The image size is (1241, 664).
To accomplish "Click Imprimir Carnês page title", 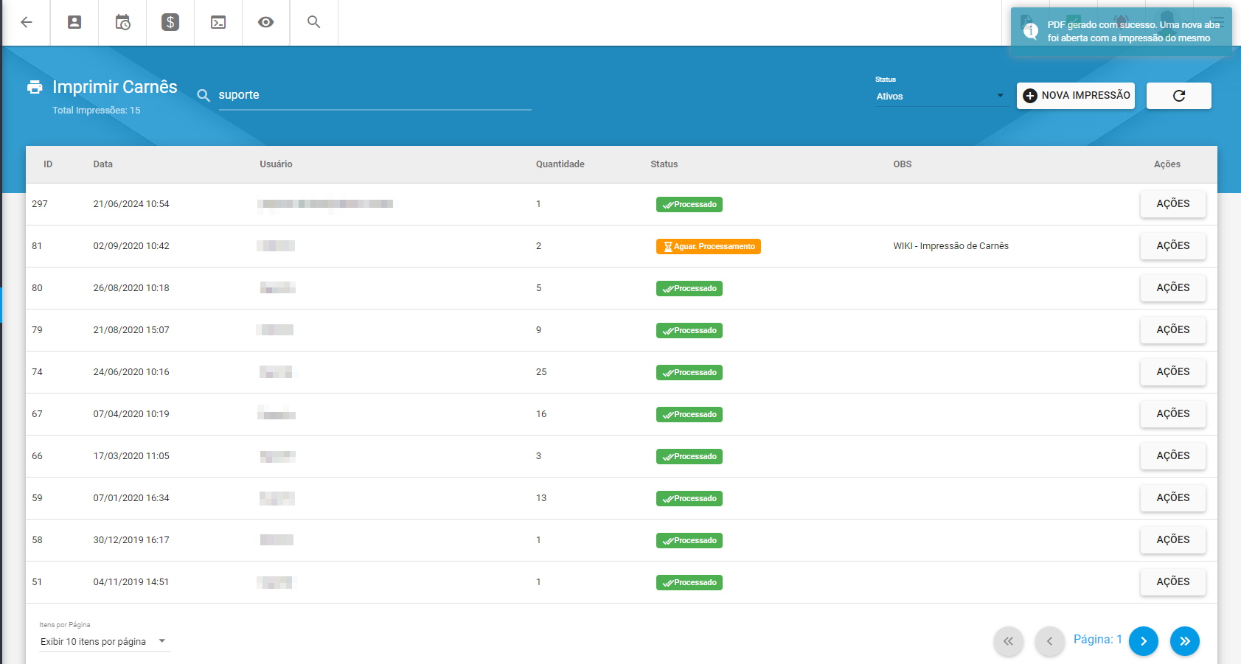I will [x=115, y=87].
